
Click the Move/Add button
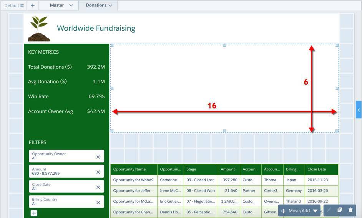click(x=299, y=211)
